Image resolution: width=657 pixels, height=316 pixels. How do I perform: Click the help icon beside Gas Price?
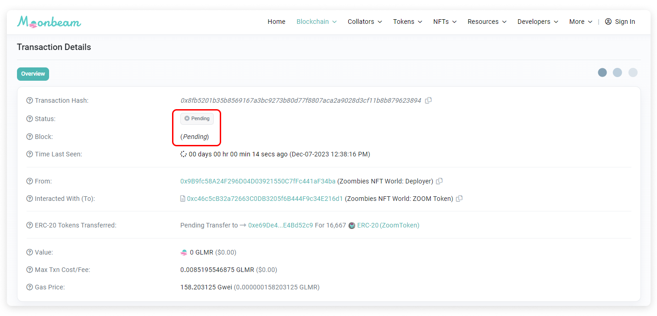(x=30, y=287)
